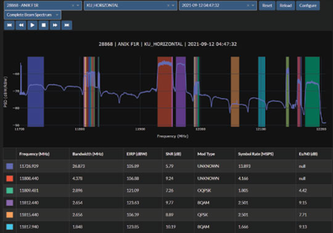The height and width of the screenshot is (233, 333).
Task: Select frequency cell 11815.440
Action: pos(29,215)
